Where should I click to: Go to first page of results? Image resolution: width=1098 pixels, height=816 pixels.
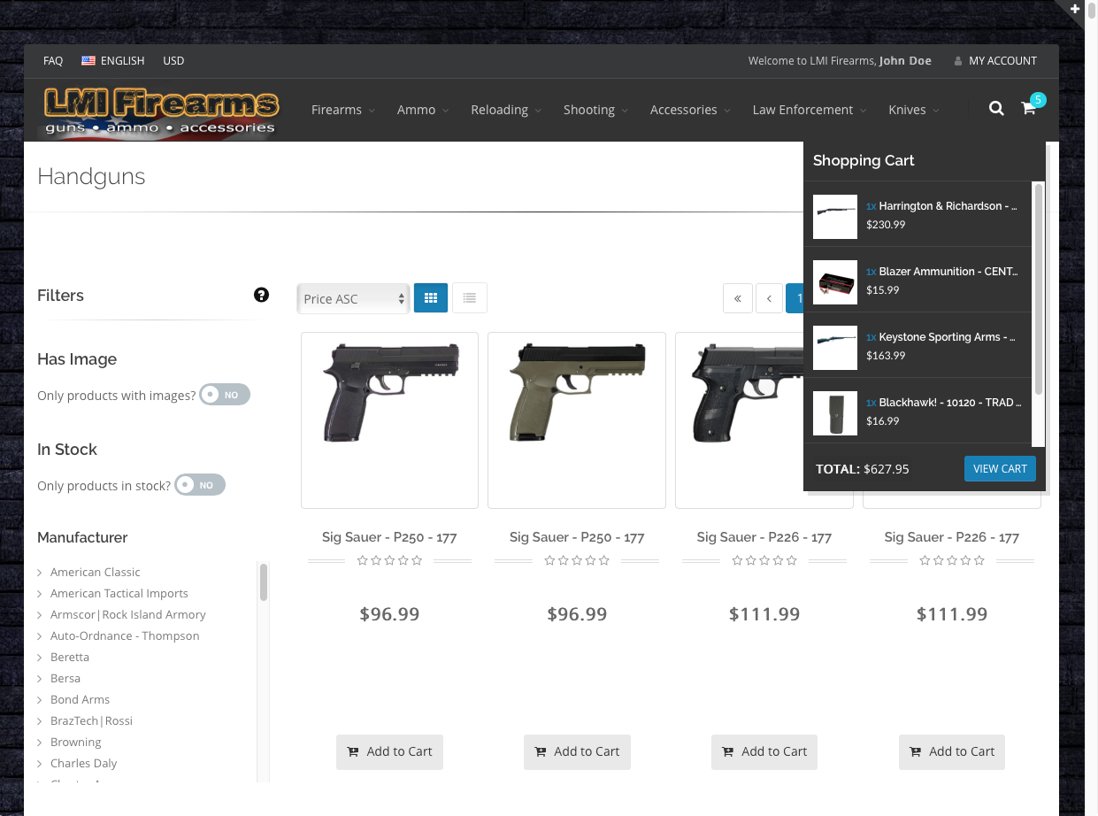(737, 298)
